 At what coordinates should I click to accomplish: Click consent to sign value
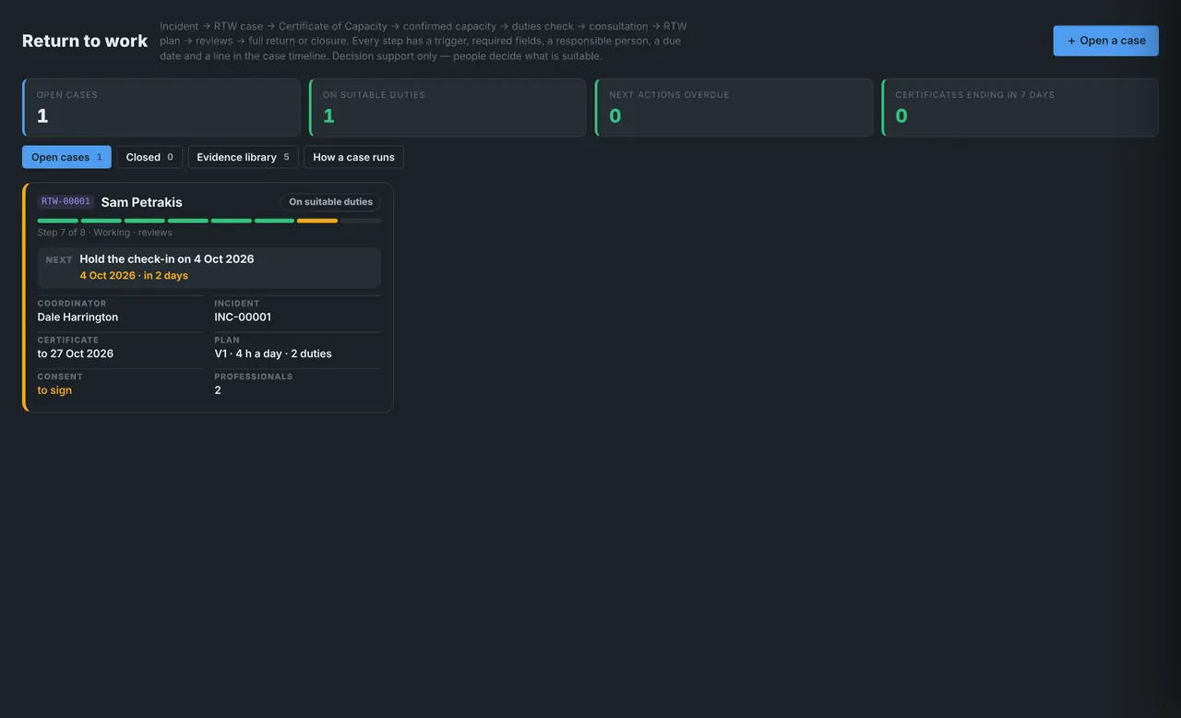point(54,390)
